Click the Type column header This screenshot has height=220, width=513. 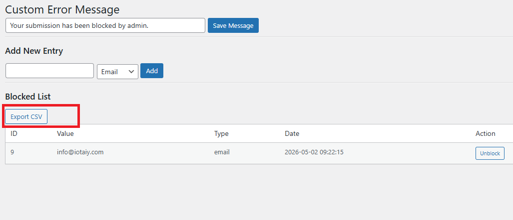(221, 133)
